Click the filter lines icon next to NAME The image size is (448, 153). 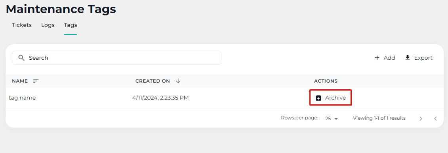pyautogui.click(x=36, y=81)
